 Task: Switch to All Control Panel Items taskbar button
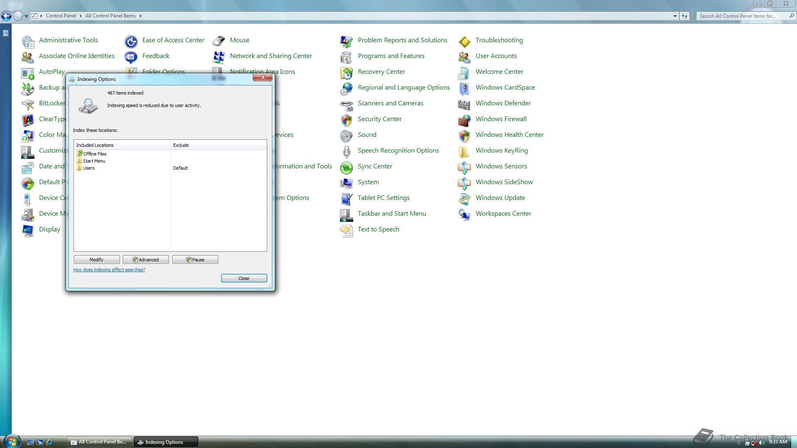100,442
